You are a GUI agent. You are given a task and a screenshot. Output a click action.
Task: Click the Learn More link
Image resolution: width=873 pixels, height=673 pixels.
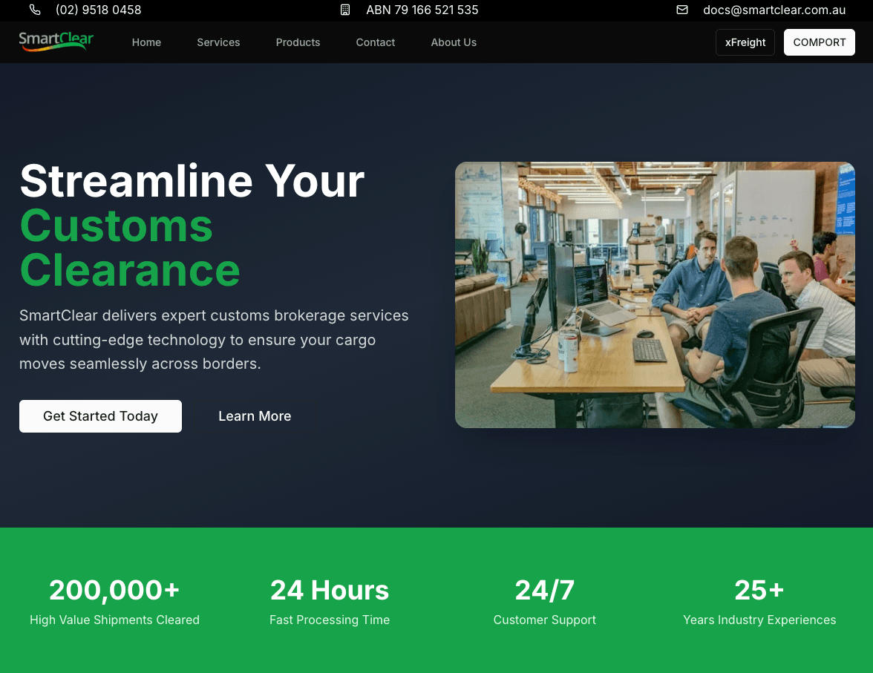coord(255,416)
